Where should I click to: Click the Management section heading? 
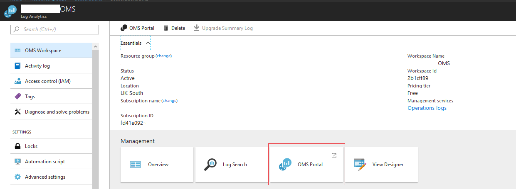[138, 141]
